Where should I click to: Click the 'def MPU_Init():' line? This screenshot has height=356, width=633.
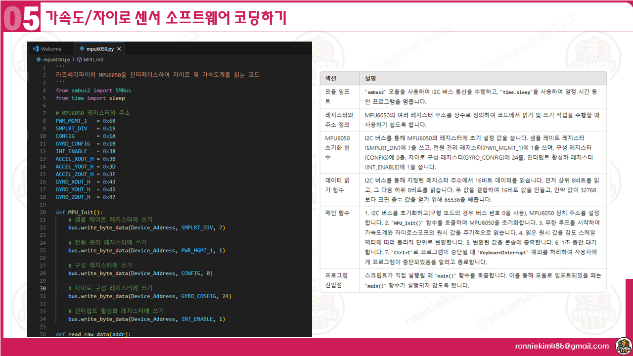[x=79, y=212]
